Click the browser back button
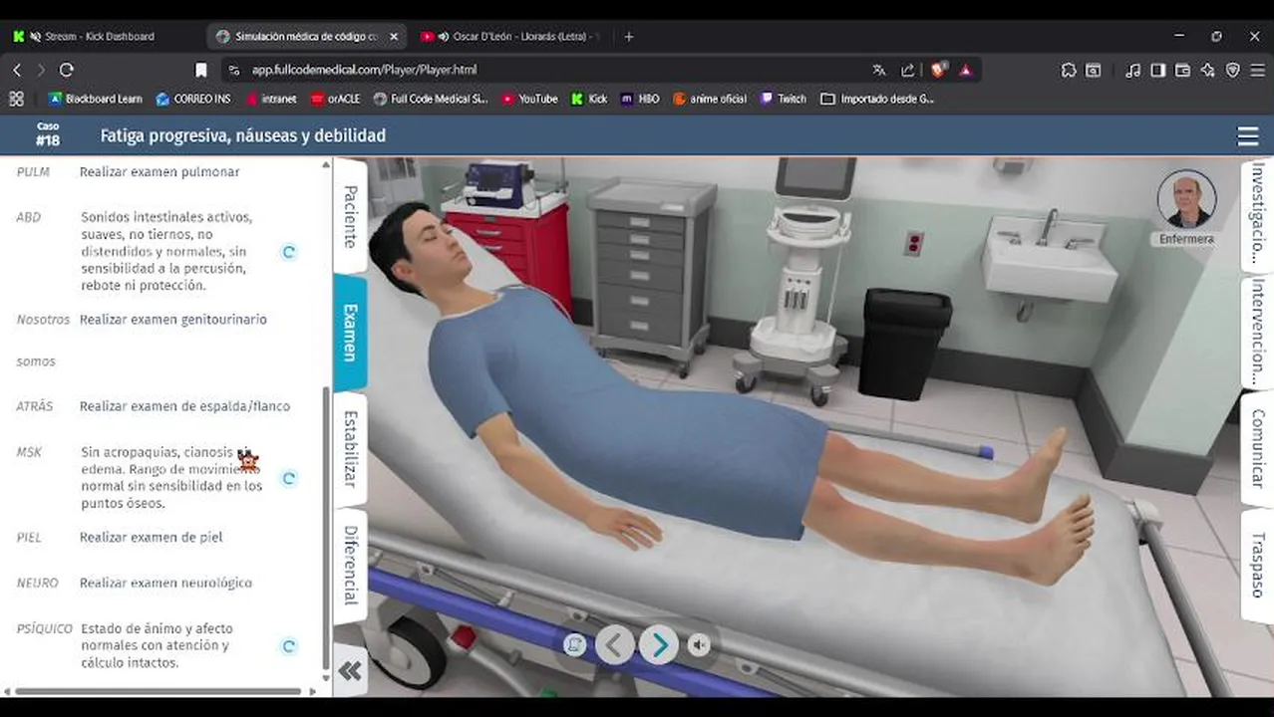 (x=17, y=70)
